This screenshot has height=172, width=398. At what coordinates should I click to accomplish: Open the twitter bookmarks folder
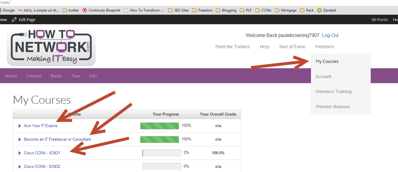coord(71,10)
